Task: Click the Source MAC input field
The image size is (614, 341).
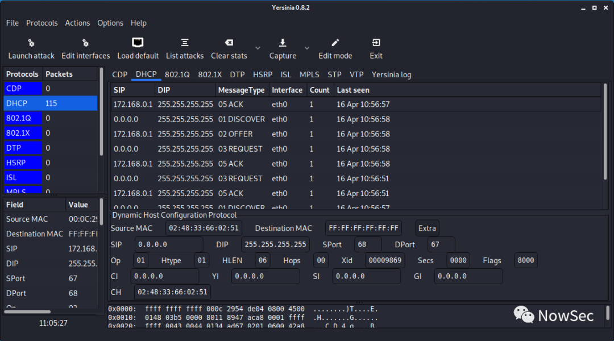Action: coord(204,228)
